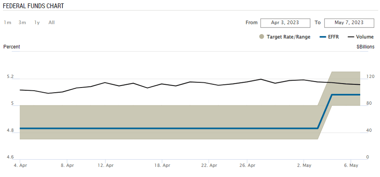Click the 12. Apr axis label
This screenshot has width=380, height=177.
(x=105, y=165)
